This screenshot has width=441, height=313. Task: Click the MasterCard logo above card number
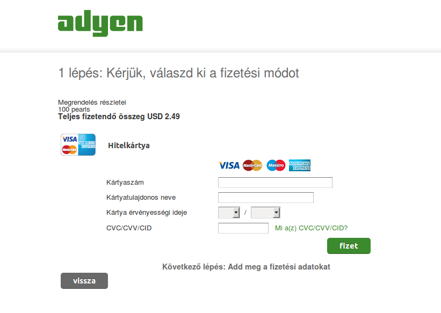(252, 165)
